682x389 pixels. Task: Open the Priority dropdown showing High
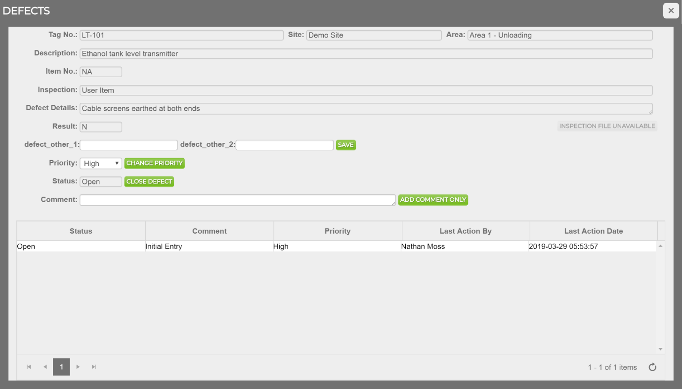100,164
